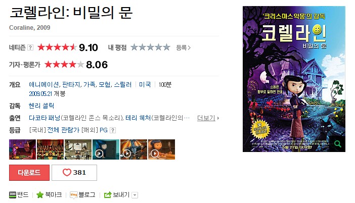Image resolution: width=355 pixels, height=203 pixels.
Task: Open the dropdown arrow next to 보내기
Action: tap(135, 195)
